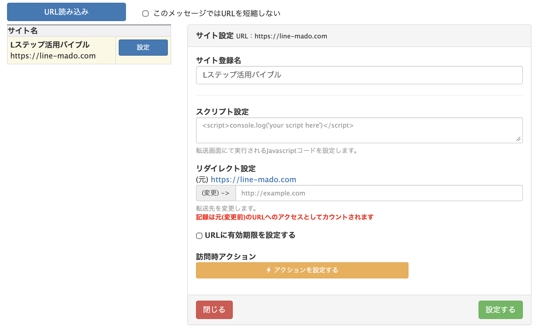The width and height of the screenshot is (538, 329).
Task: Select the Lステップ活用バイブル site entry
Action: 61,50
